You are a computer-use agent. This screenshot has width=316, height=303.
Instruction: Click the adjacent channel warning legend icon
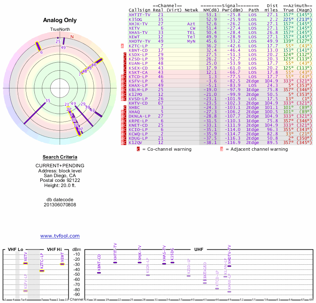[x=222, y=149]
